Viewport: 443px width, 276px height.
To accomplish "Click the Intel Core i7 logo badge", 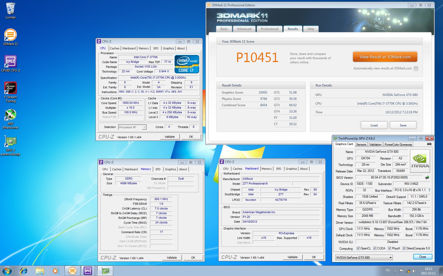I will 187,64.
